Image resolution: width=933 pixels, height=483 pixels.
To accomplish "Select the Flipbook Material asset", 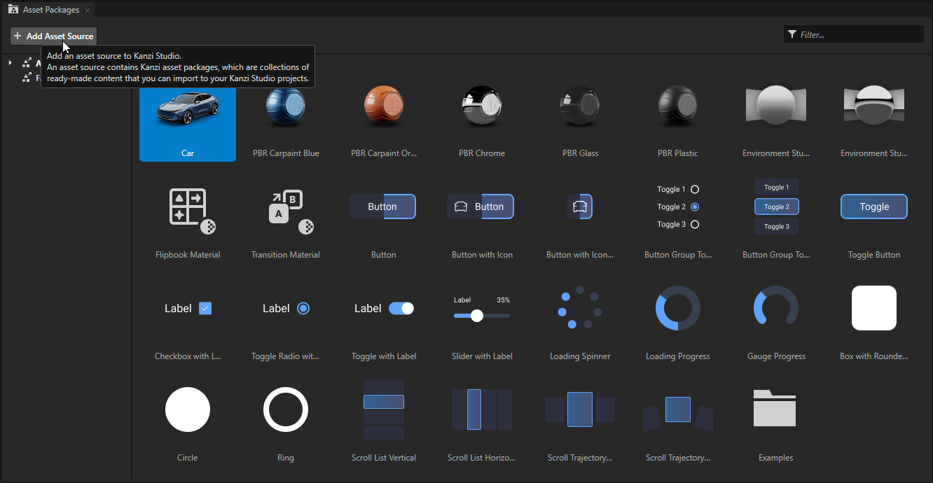I will point(188,208).
